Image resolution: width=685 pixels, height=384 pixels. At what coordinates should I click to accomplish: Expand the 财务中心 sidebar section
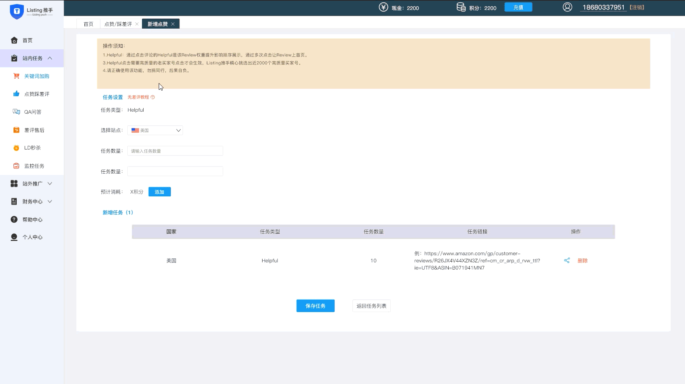coord(50,202)
